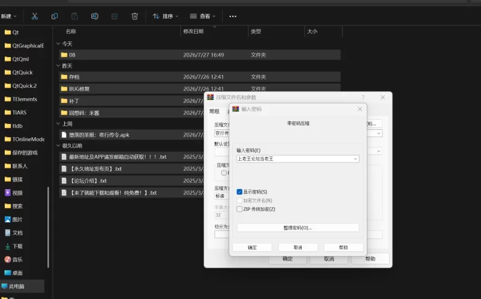Sort by the 大小 column header
This screenshot has width=481, height=299.
[x=312, y=31]
